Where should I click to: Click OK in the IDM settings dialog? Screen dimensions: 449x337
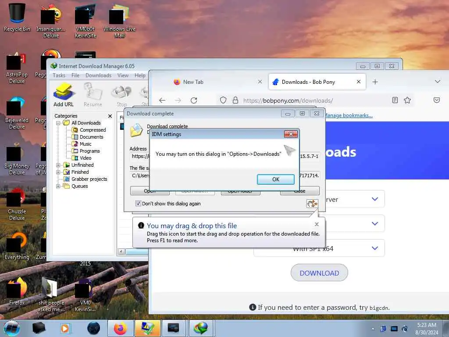[x=275, y=179]
